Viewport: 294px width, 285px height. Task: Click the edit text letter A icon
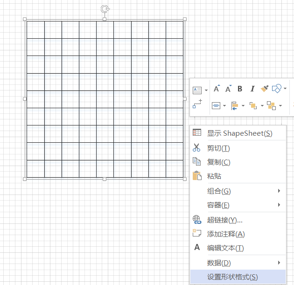(x=197, y=247)
